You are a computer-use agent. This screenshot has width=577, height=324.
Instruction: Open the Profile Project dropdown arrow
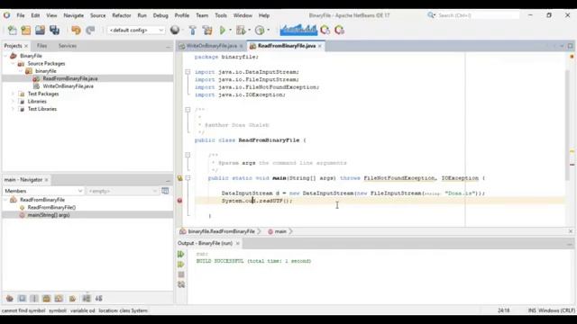click(269, 30)
